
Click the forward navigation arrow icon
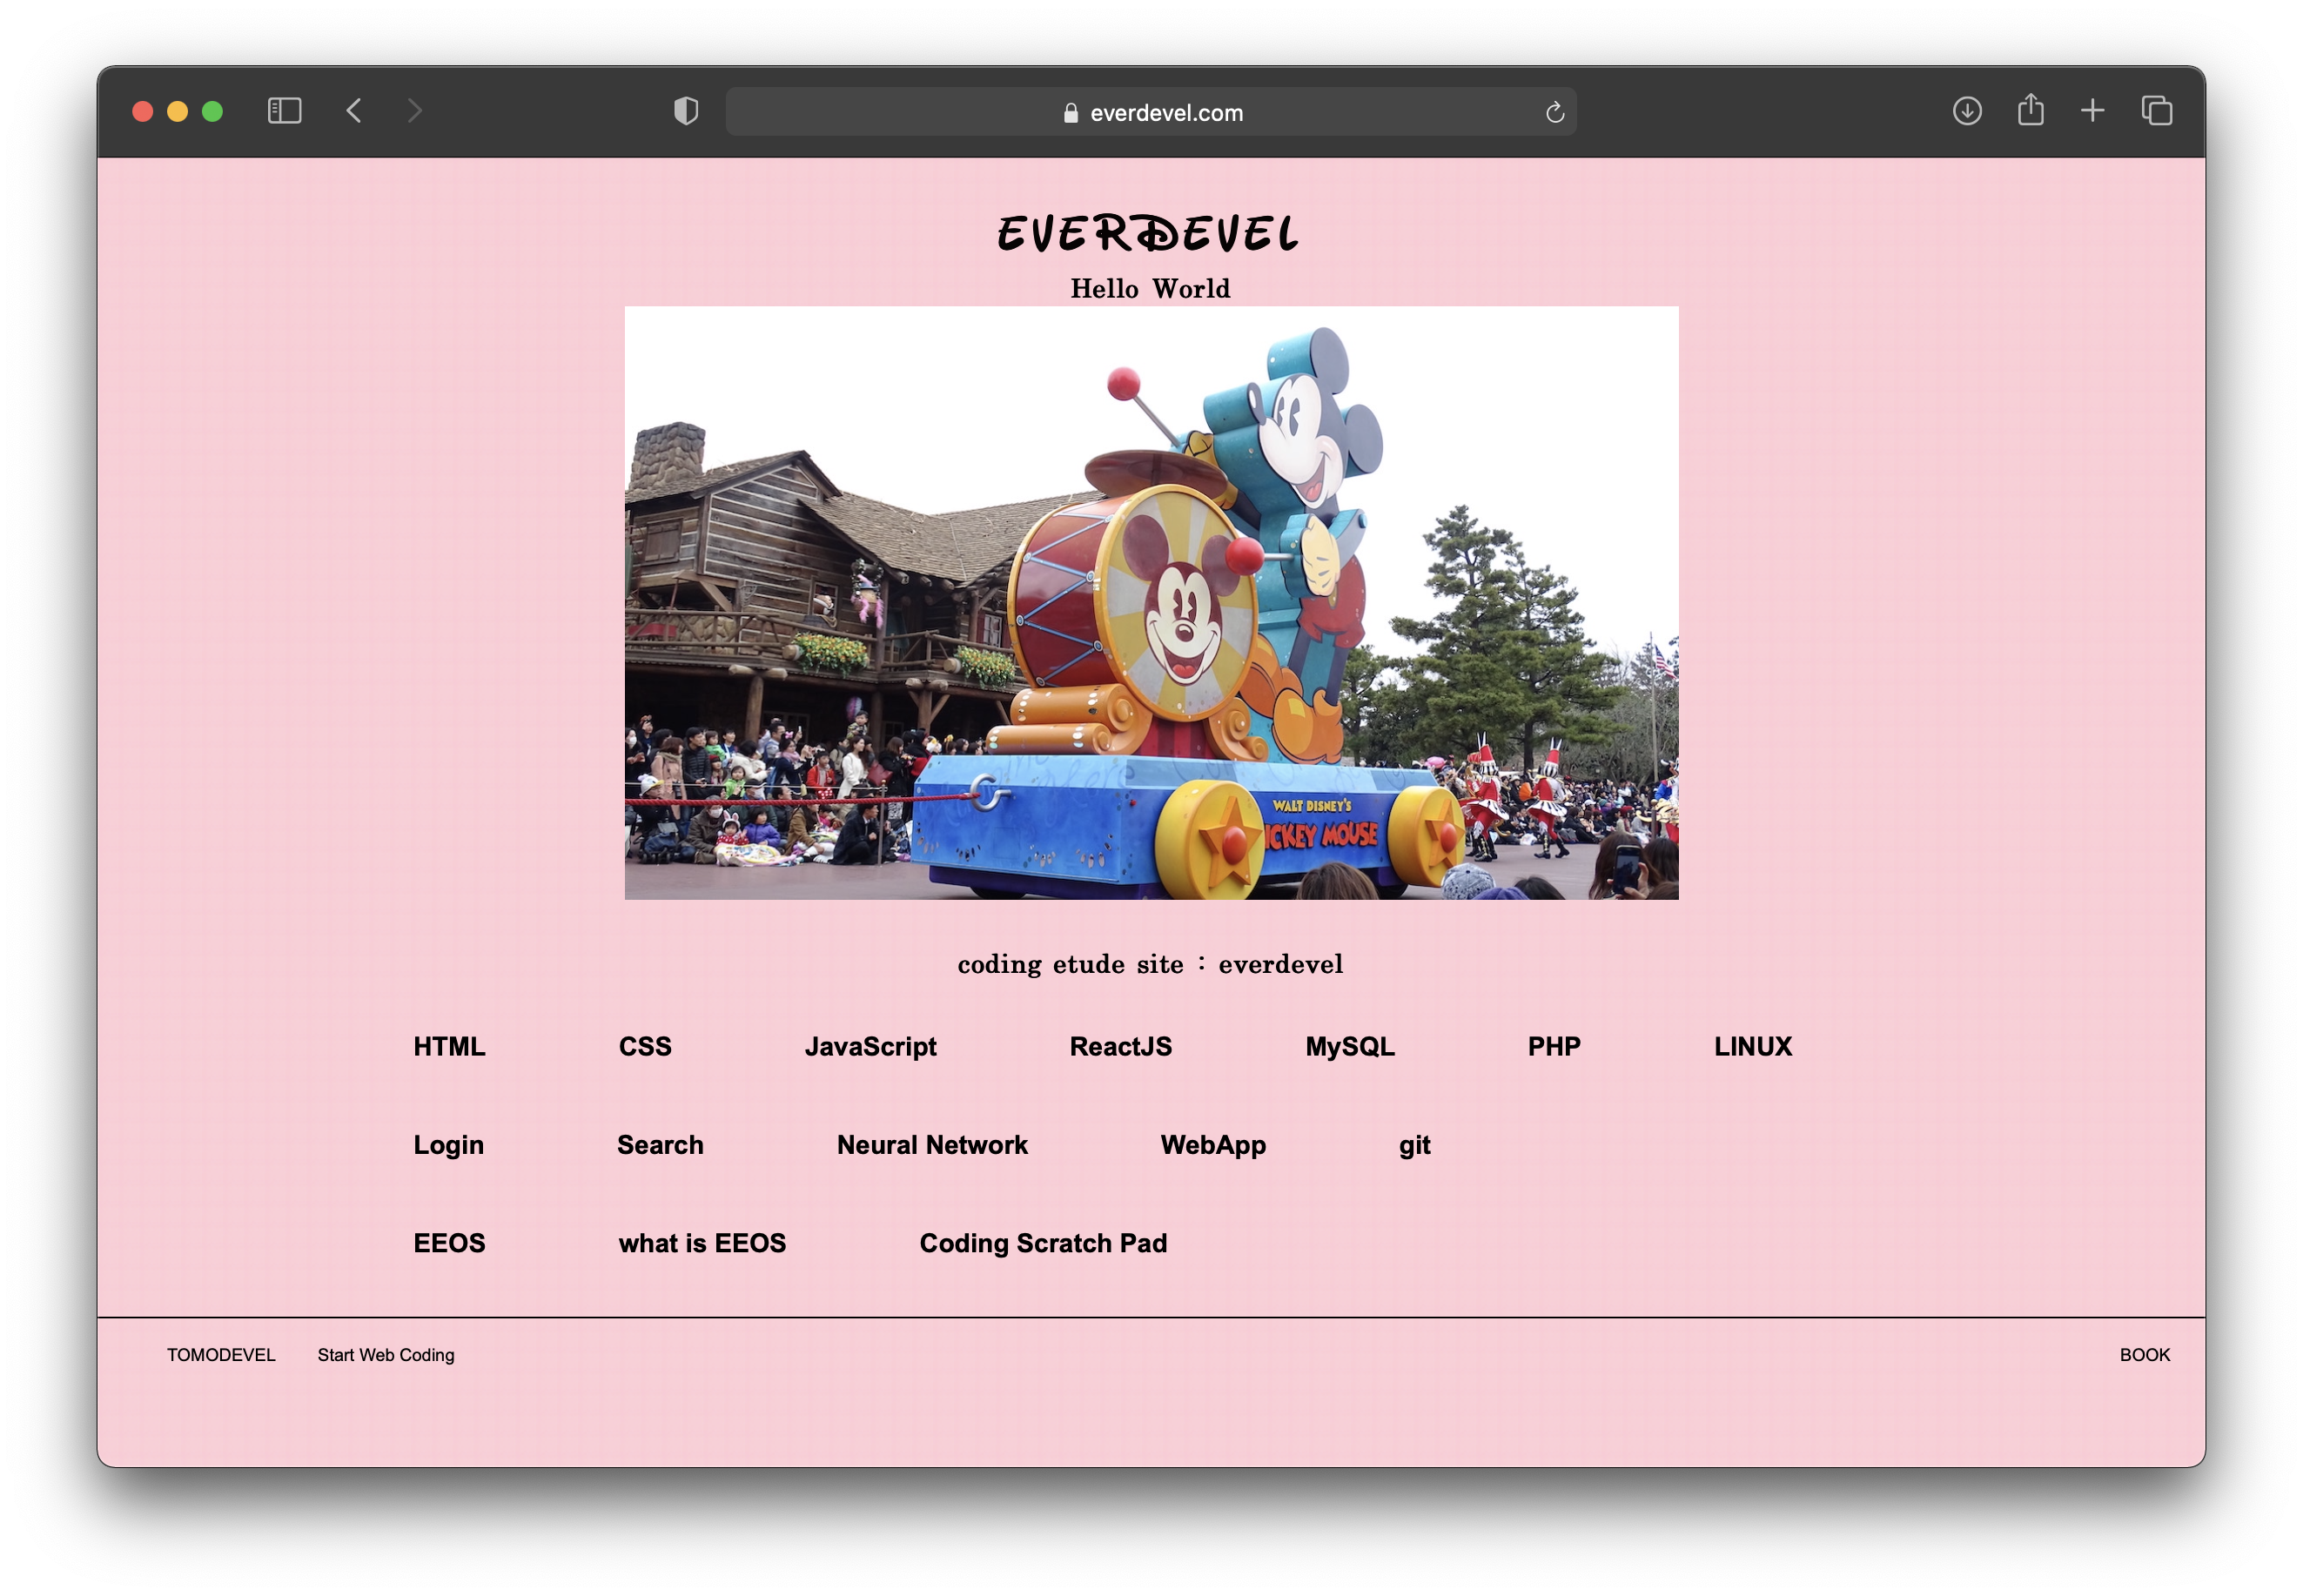coord(413,109)
